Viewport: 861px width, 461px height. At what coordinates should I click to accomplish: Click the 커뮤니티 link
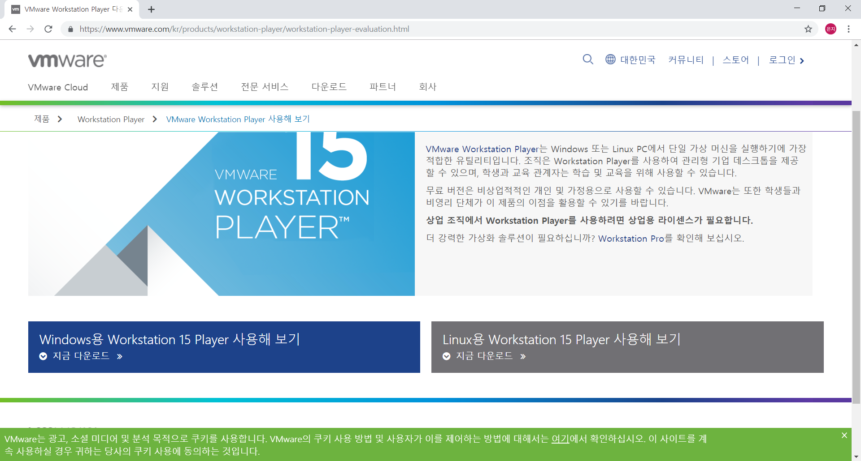pos(686,60)
